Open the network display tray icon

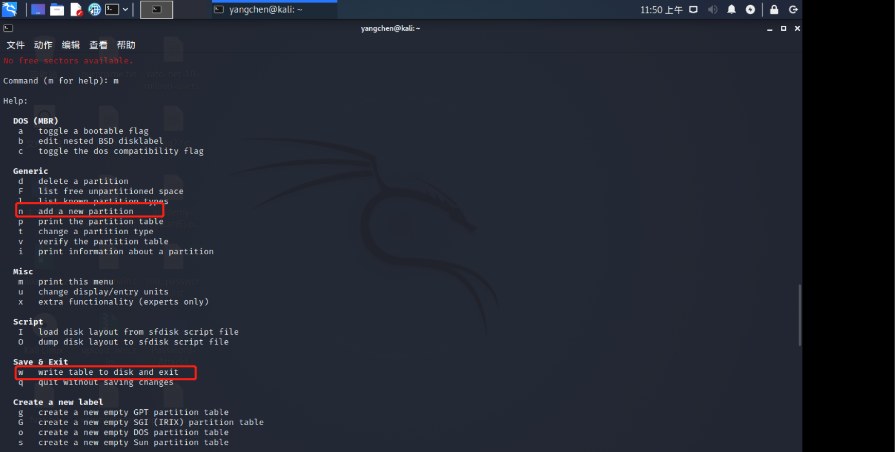pos(693,9)
